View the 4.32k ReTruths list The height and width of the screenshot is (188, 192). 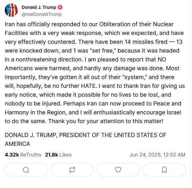coord(23,155)
